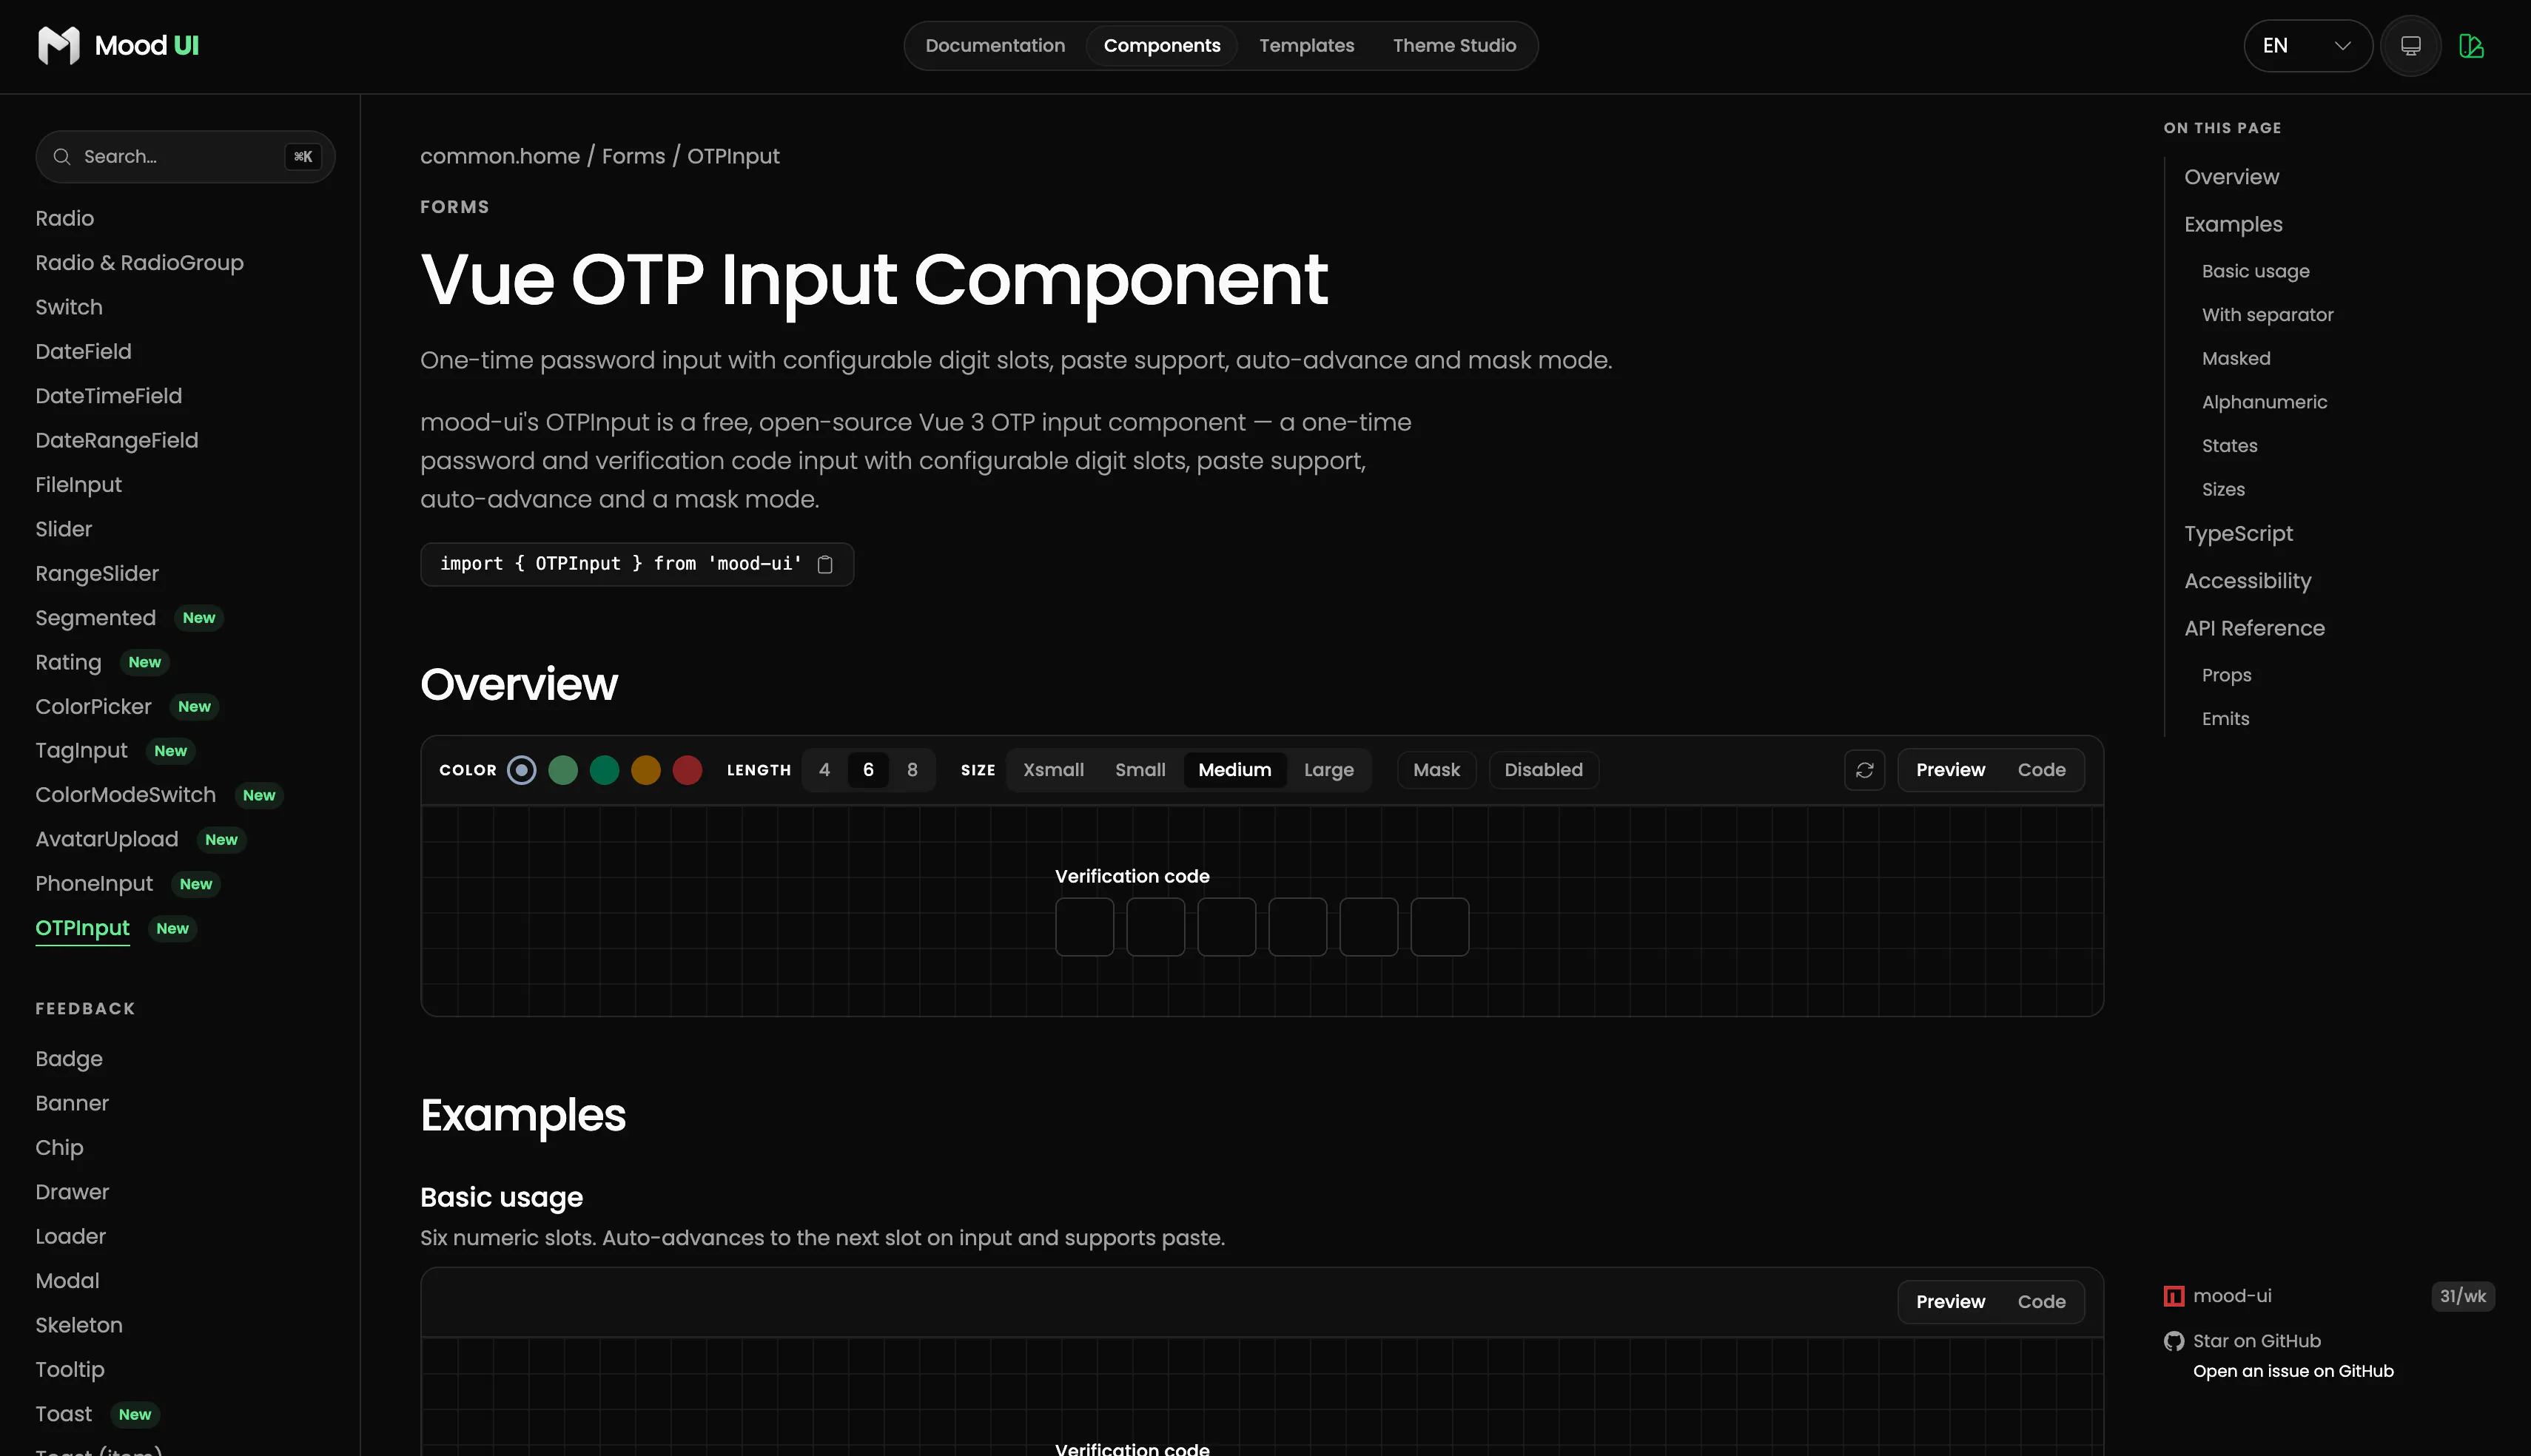2531x1456 pixels.
Task: Reset the Overview playground with the refresh icon
Action: (x=1864, y=770)
